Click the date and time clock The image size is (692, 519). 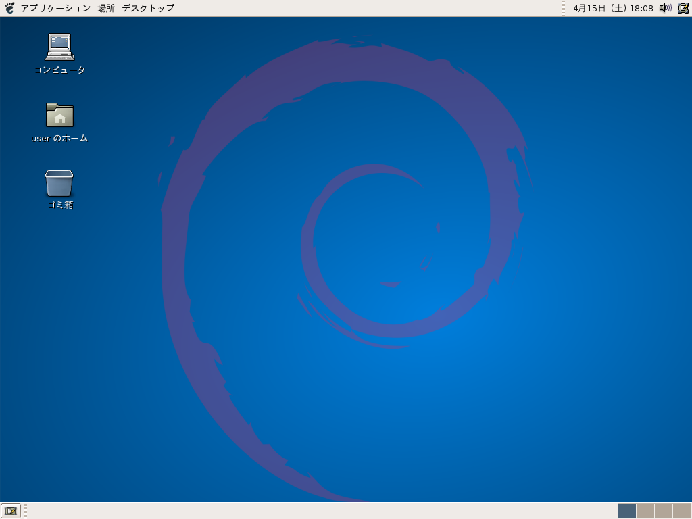click(x=613, y=8)
